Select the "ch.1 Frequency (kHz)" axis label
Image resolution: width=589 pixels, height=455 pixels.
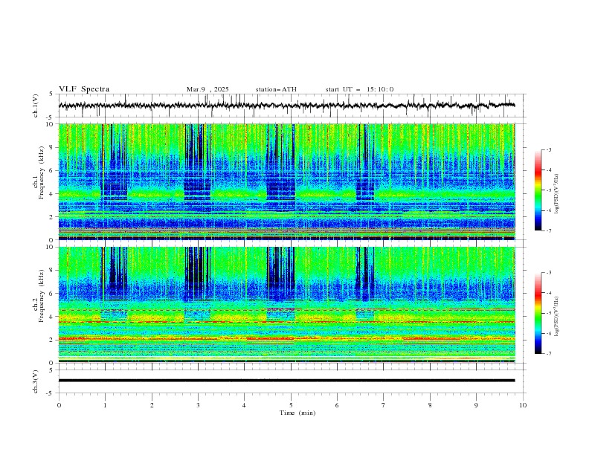click(x=39, y=172)
